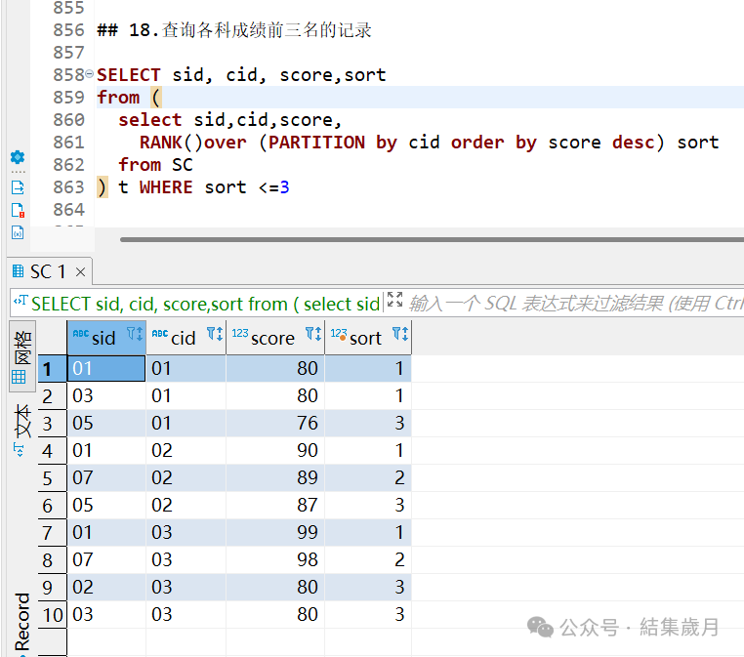The width and height of the screenshot is (744, 657).
Task: Click score cell '98' in row 8
Action: click(275, 559)
